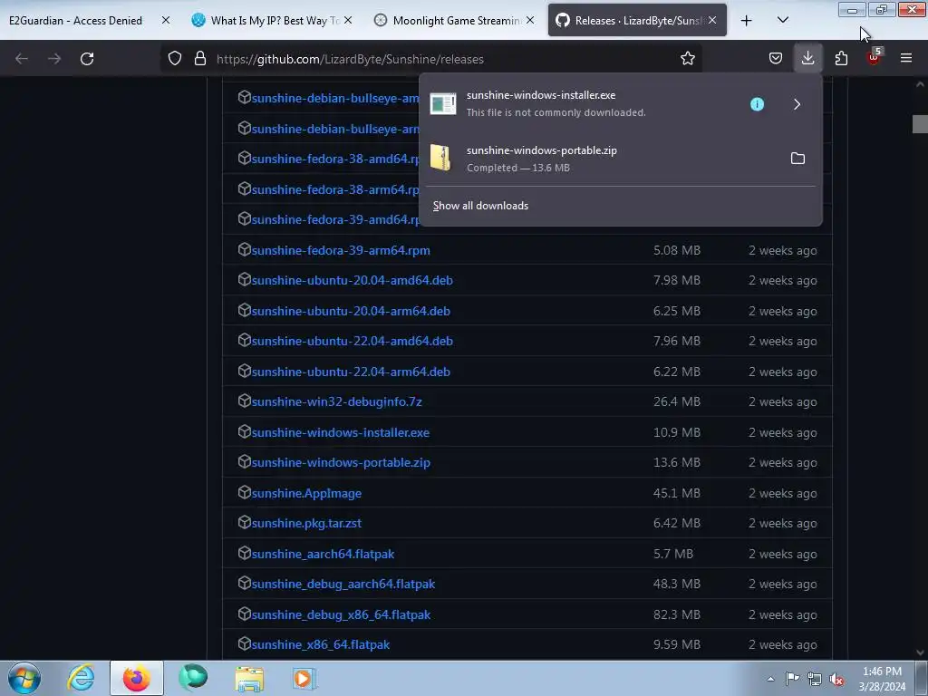928x696 pixels.
Task: Click sunshine-fedora-38-arm64 link
Action: pyautogui.click(x=335, y=190)
